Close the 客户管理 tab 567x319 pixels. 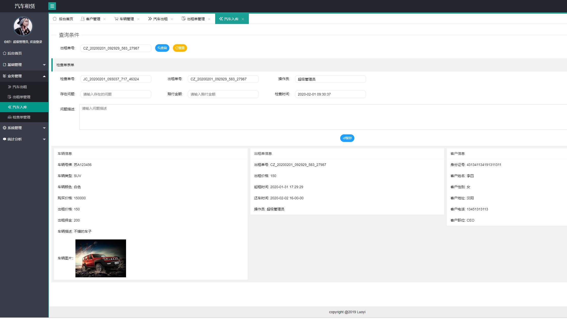[x=105, y=19]
